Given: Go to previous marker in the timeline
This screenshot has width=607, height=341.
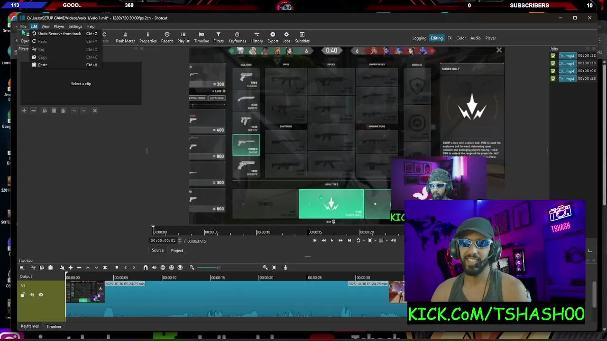Looking at the screenshot, I should (125, 268).
